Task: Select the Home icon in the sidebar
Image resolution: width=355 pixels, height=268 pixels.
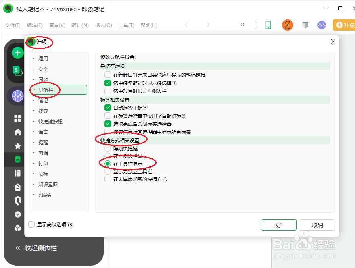Action: coord(17,132)
